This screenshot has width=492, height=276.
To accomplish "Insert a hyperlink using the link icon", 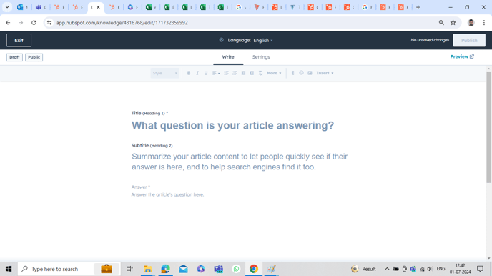I will 292,73.
